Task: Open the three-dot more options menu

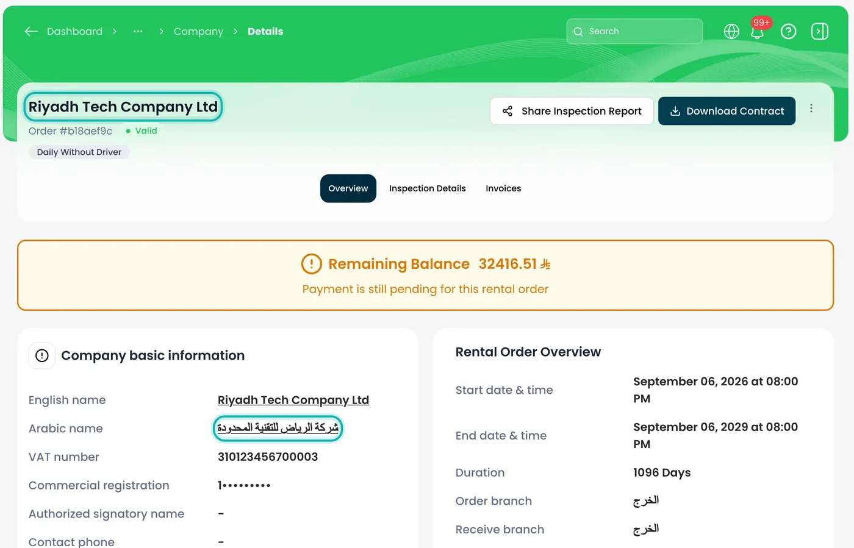Action: pos(811,109)
